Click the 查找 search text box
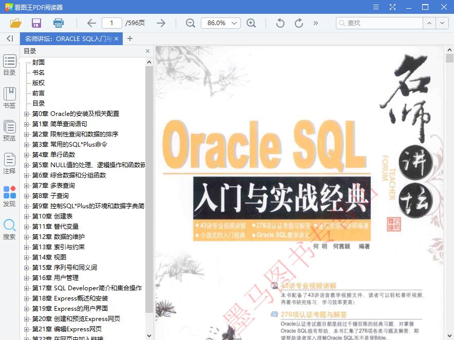 (380, 23)
